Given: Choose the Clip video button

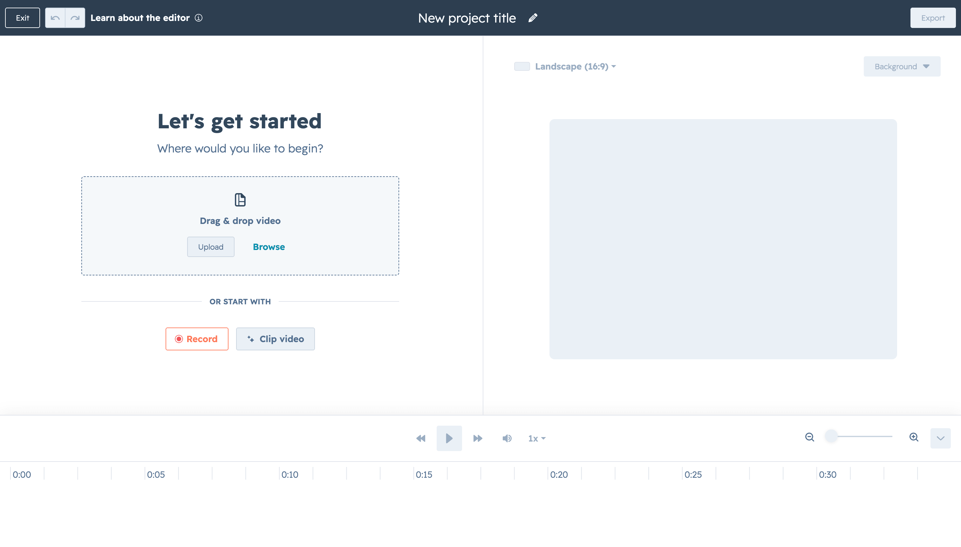Looking at the screenshot, I should [276, 339].
